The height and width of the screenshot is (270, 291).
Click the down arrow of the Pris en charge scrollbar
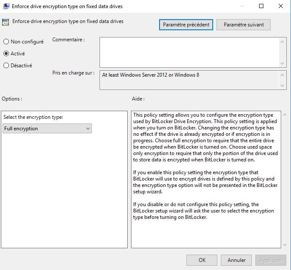[x=283, y=86]
